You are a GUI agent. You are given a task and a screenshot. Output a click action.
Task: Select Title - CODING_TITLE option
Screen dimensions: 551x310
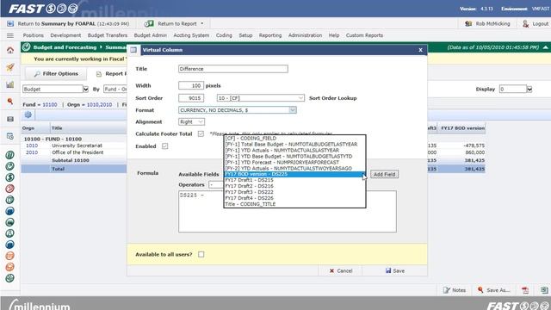[294, 204]
